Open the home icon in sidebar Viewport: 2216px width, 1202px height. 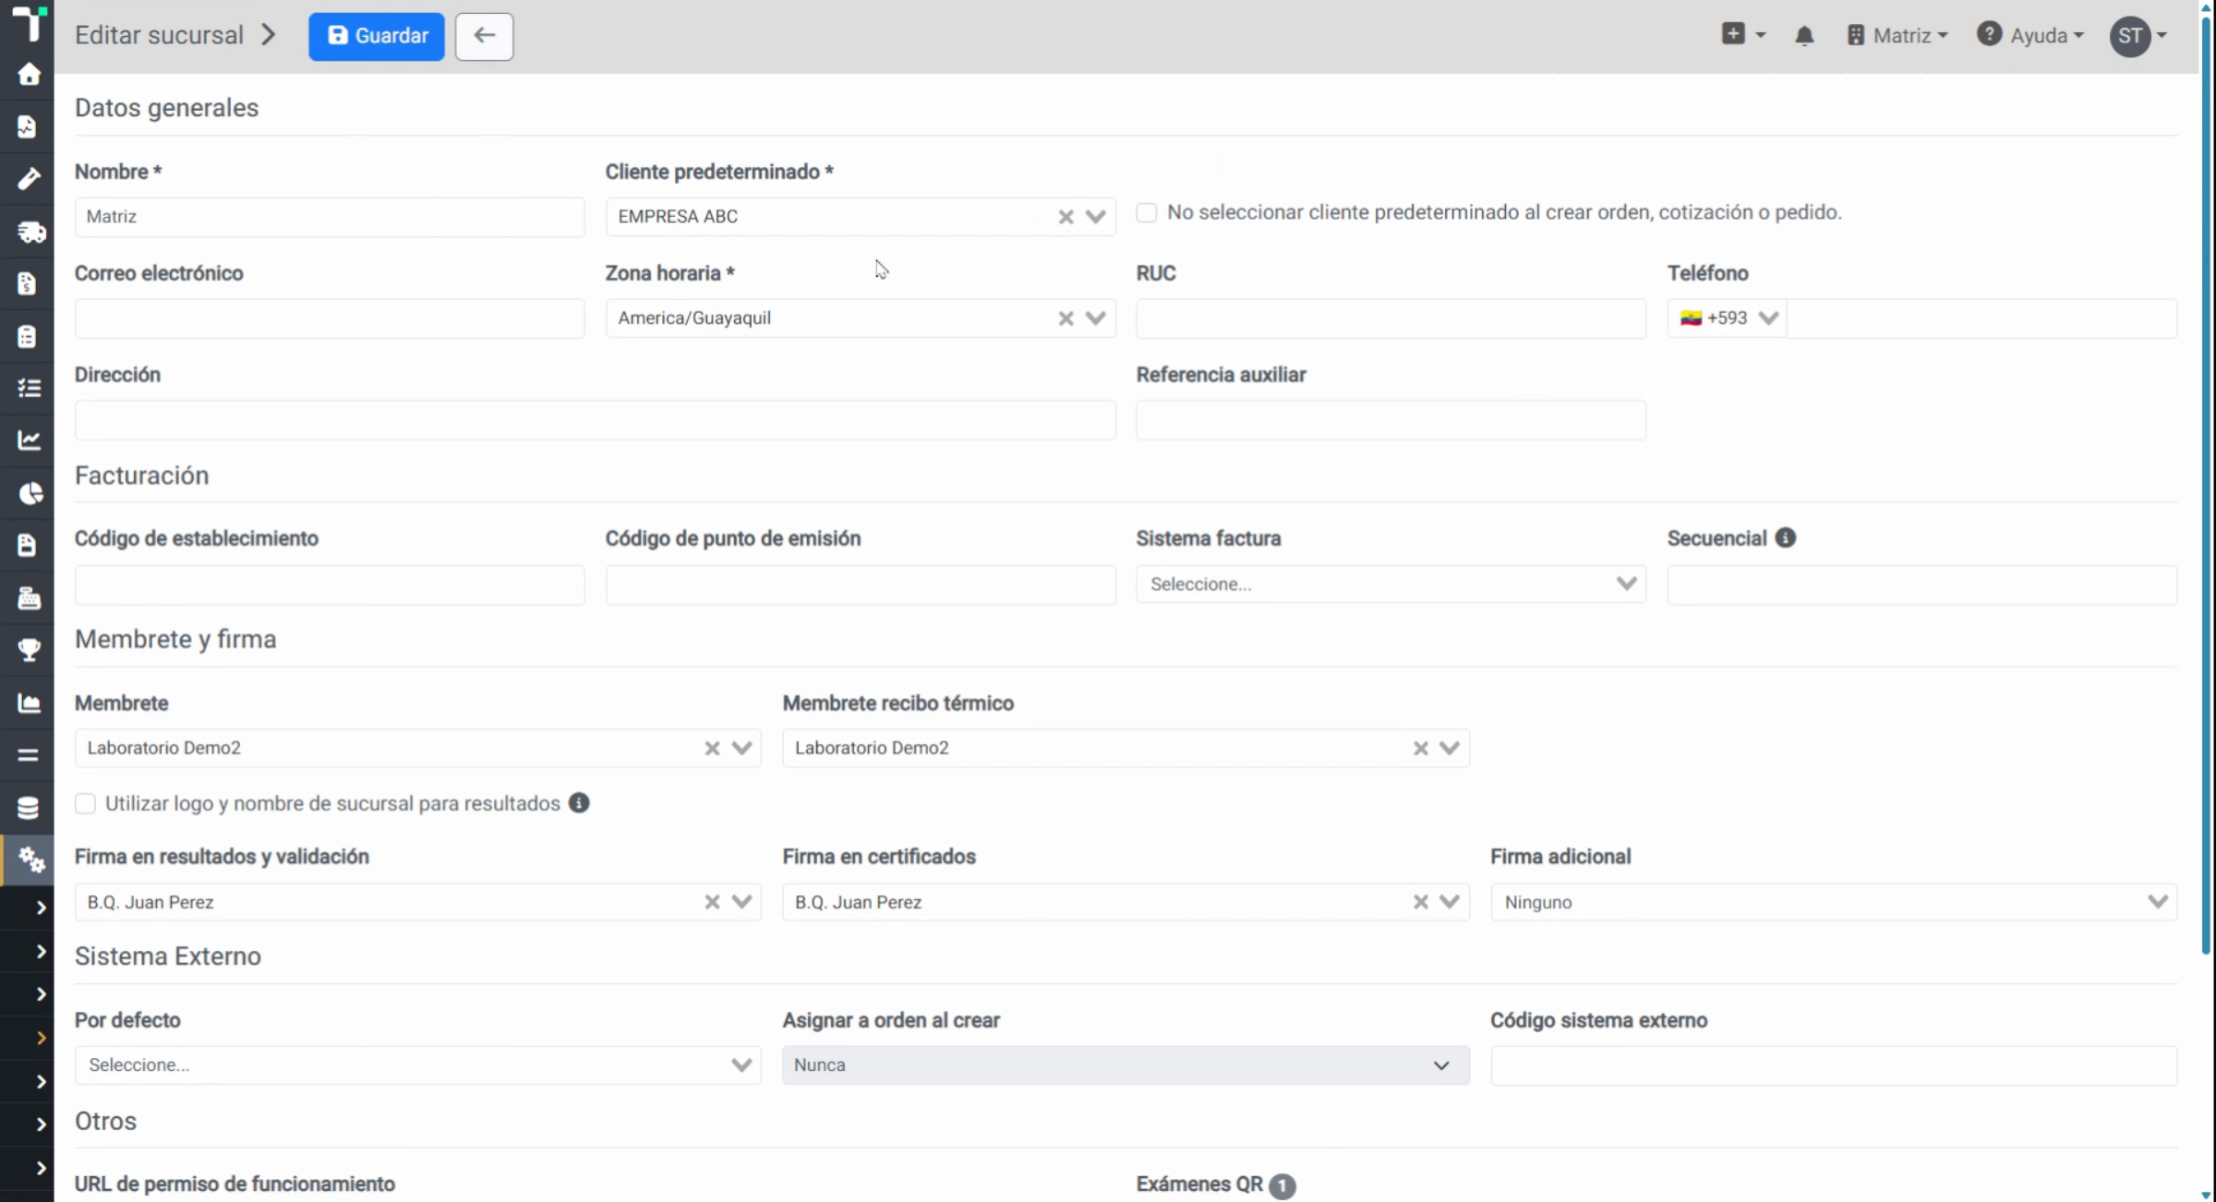click(x=29, y=74)
